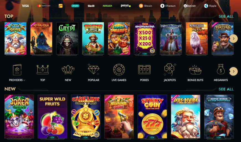The width and height of the screenshot is (241, 142).
Task: Advance the Top games carousel arrow
Action: tap(234, 39)
